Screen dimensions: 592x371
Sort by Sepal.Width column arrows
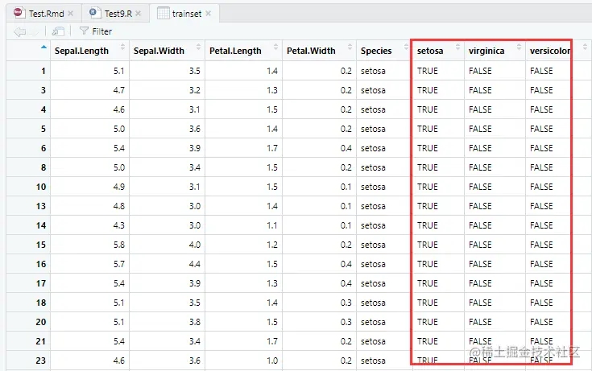(x=199, y=47)
